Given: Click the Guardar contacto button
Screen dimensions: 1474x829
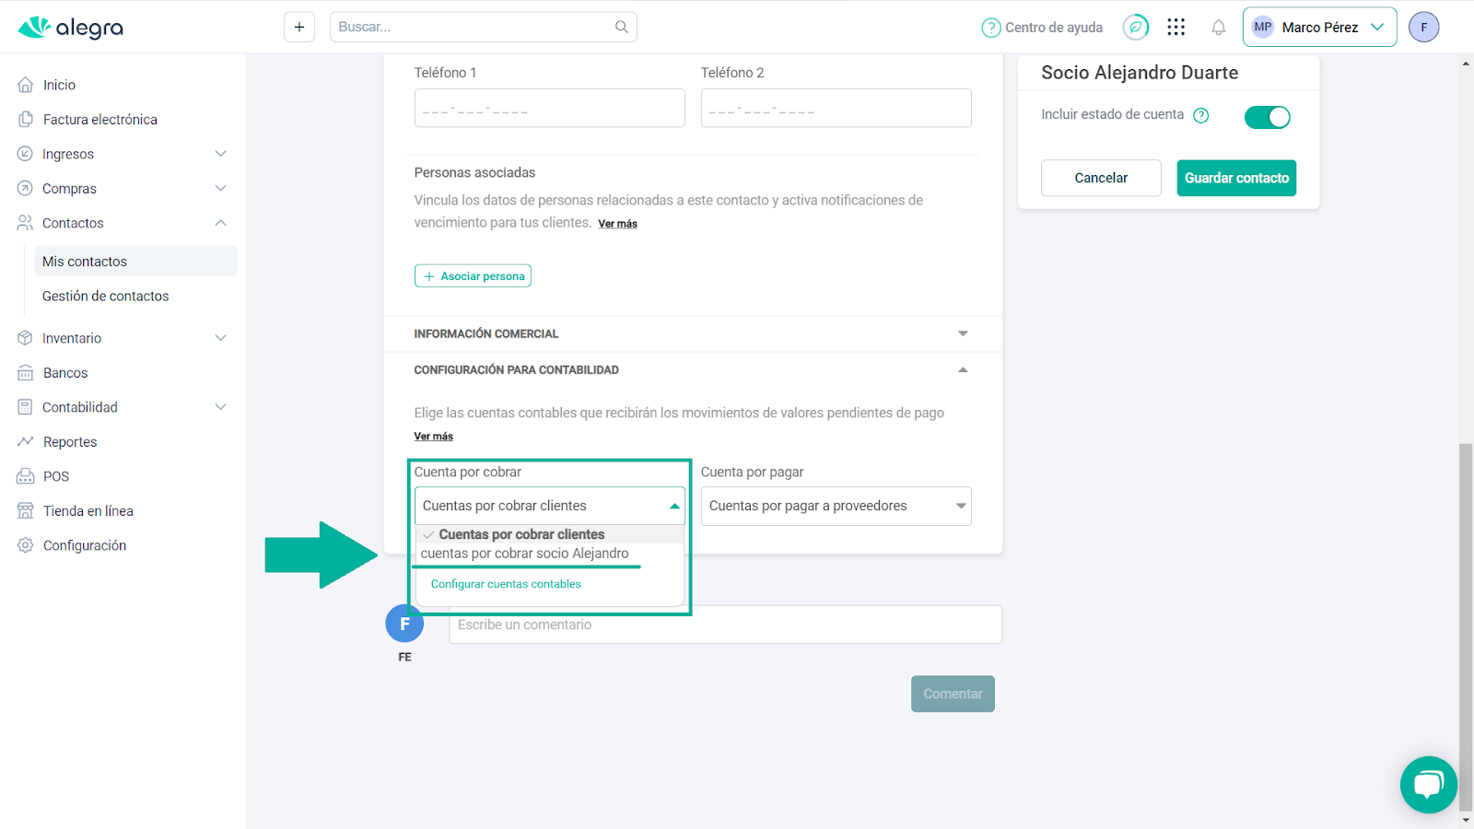Looking at the screenshot, I should pos(1236,178).
